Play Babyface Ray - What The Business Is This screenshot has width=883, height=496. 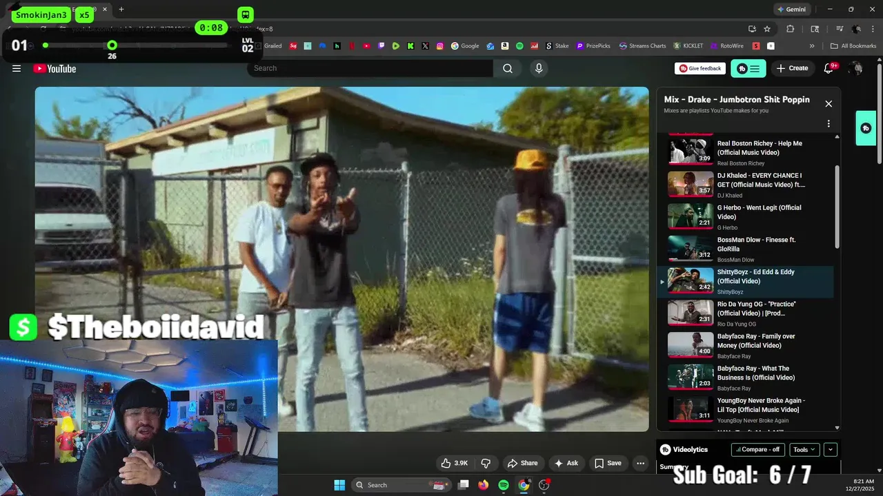[745, 378]
